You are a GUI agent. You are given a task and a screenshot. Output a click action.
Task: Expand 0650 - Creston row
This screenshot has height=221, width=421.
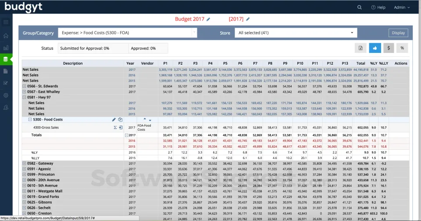click(x=24, y=214)
